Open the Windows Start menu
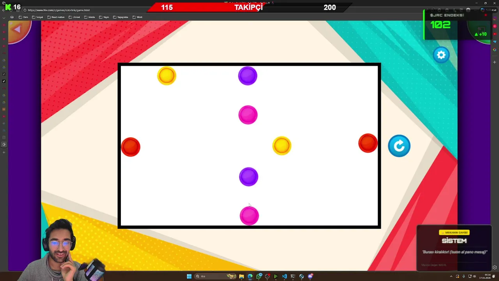The image size is (499, 281). click(x=189, y=276)
